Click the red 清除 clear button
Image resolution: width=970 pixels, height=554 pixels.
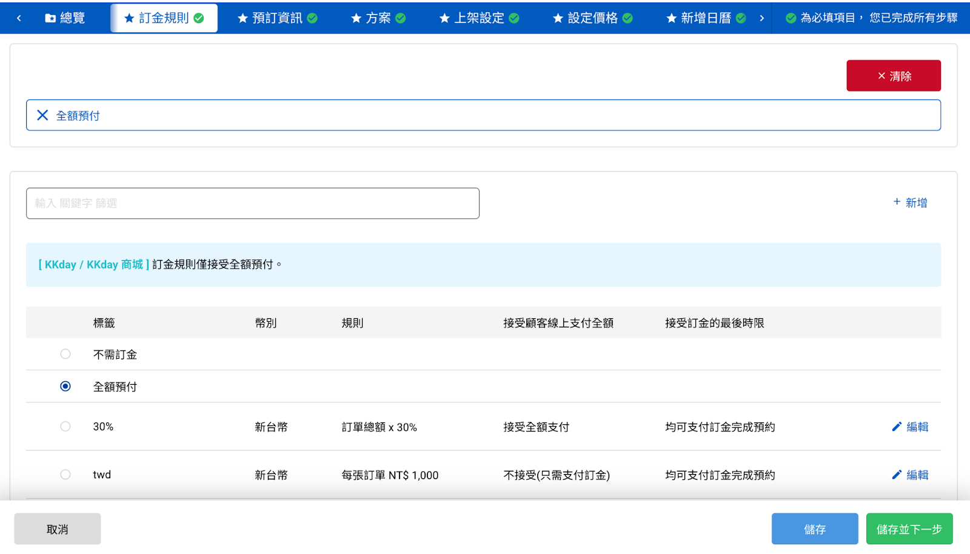pos(894,76)
